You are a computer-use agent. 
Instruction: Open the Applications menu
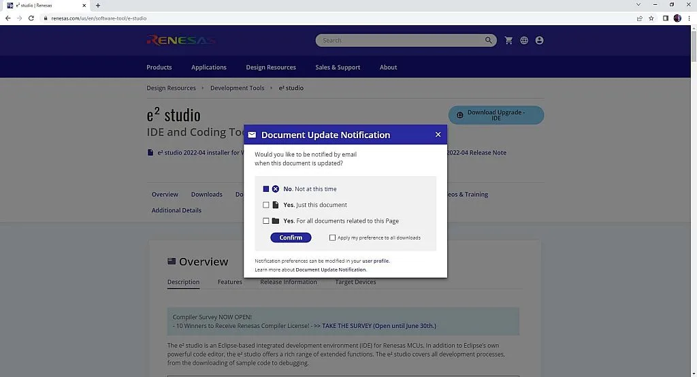(209, 67)
